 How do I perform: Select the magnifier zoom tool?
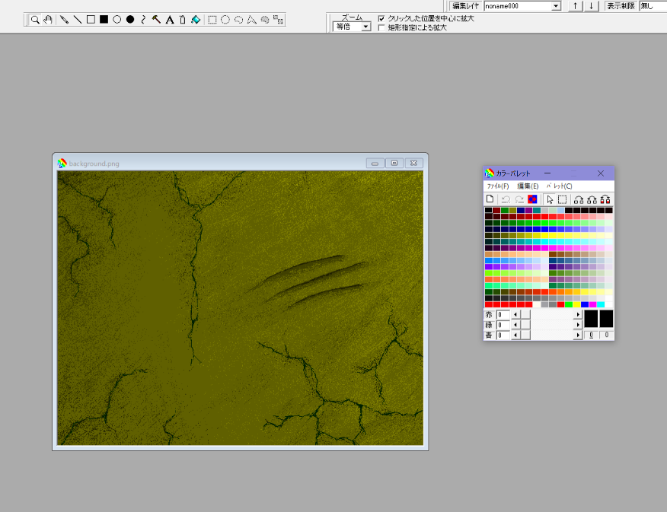click(x=35, y=20)
